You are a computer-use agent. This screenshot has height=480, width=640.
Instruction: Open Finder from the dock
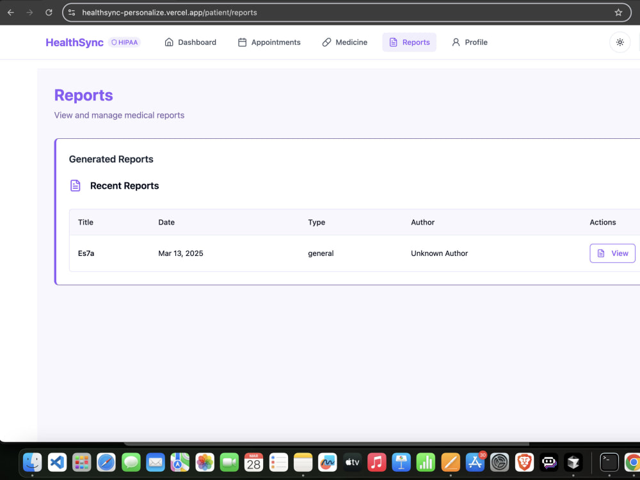pos(33,463)
